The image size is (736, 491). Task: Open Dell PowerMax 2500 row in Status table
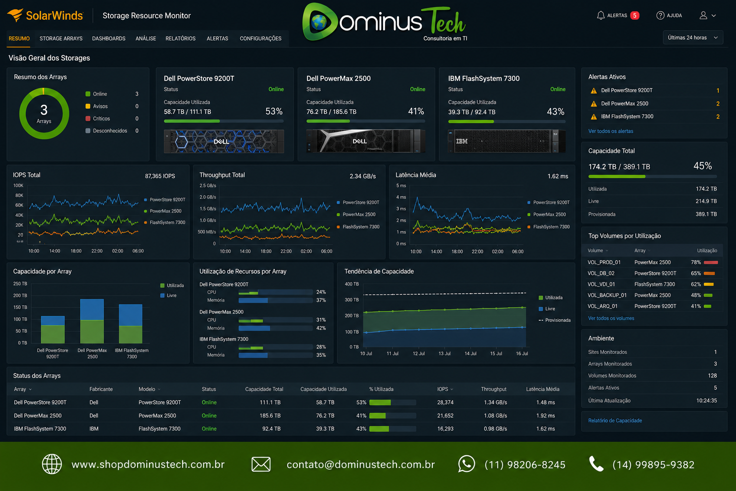coord(291,416)
